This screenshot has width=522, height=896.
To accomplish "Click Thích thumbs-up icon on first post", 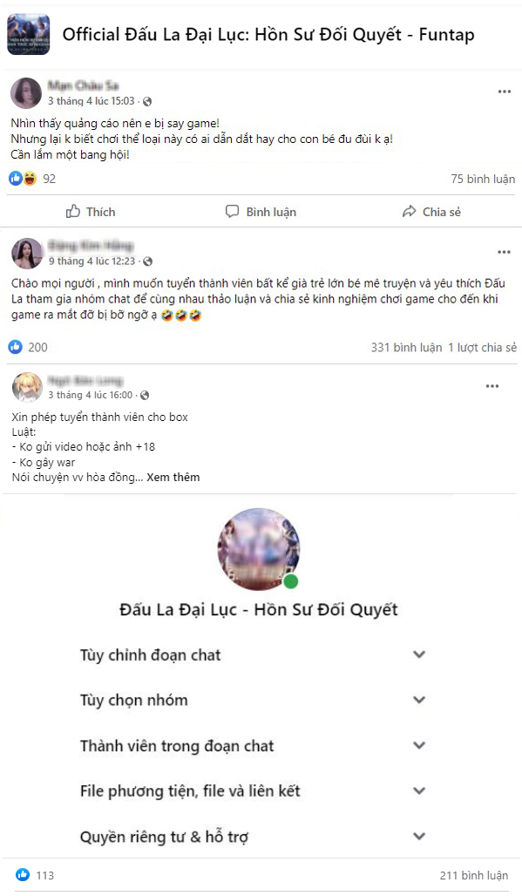I will coord(73,212).
